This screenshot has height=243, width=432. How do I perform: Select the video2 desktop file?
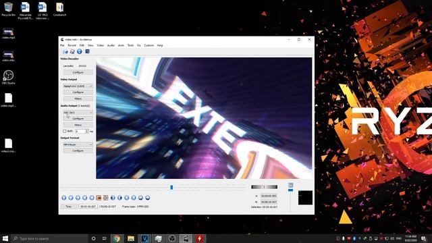coord(8,146)
